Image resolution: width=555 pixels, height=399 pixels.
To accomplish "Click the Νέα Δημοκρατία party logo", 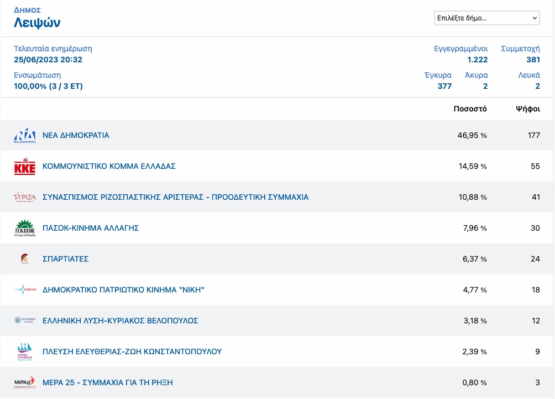I will point(25,135).
